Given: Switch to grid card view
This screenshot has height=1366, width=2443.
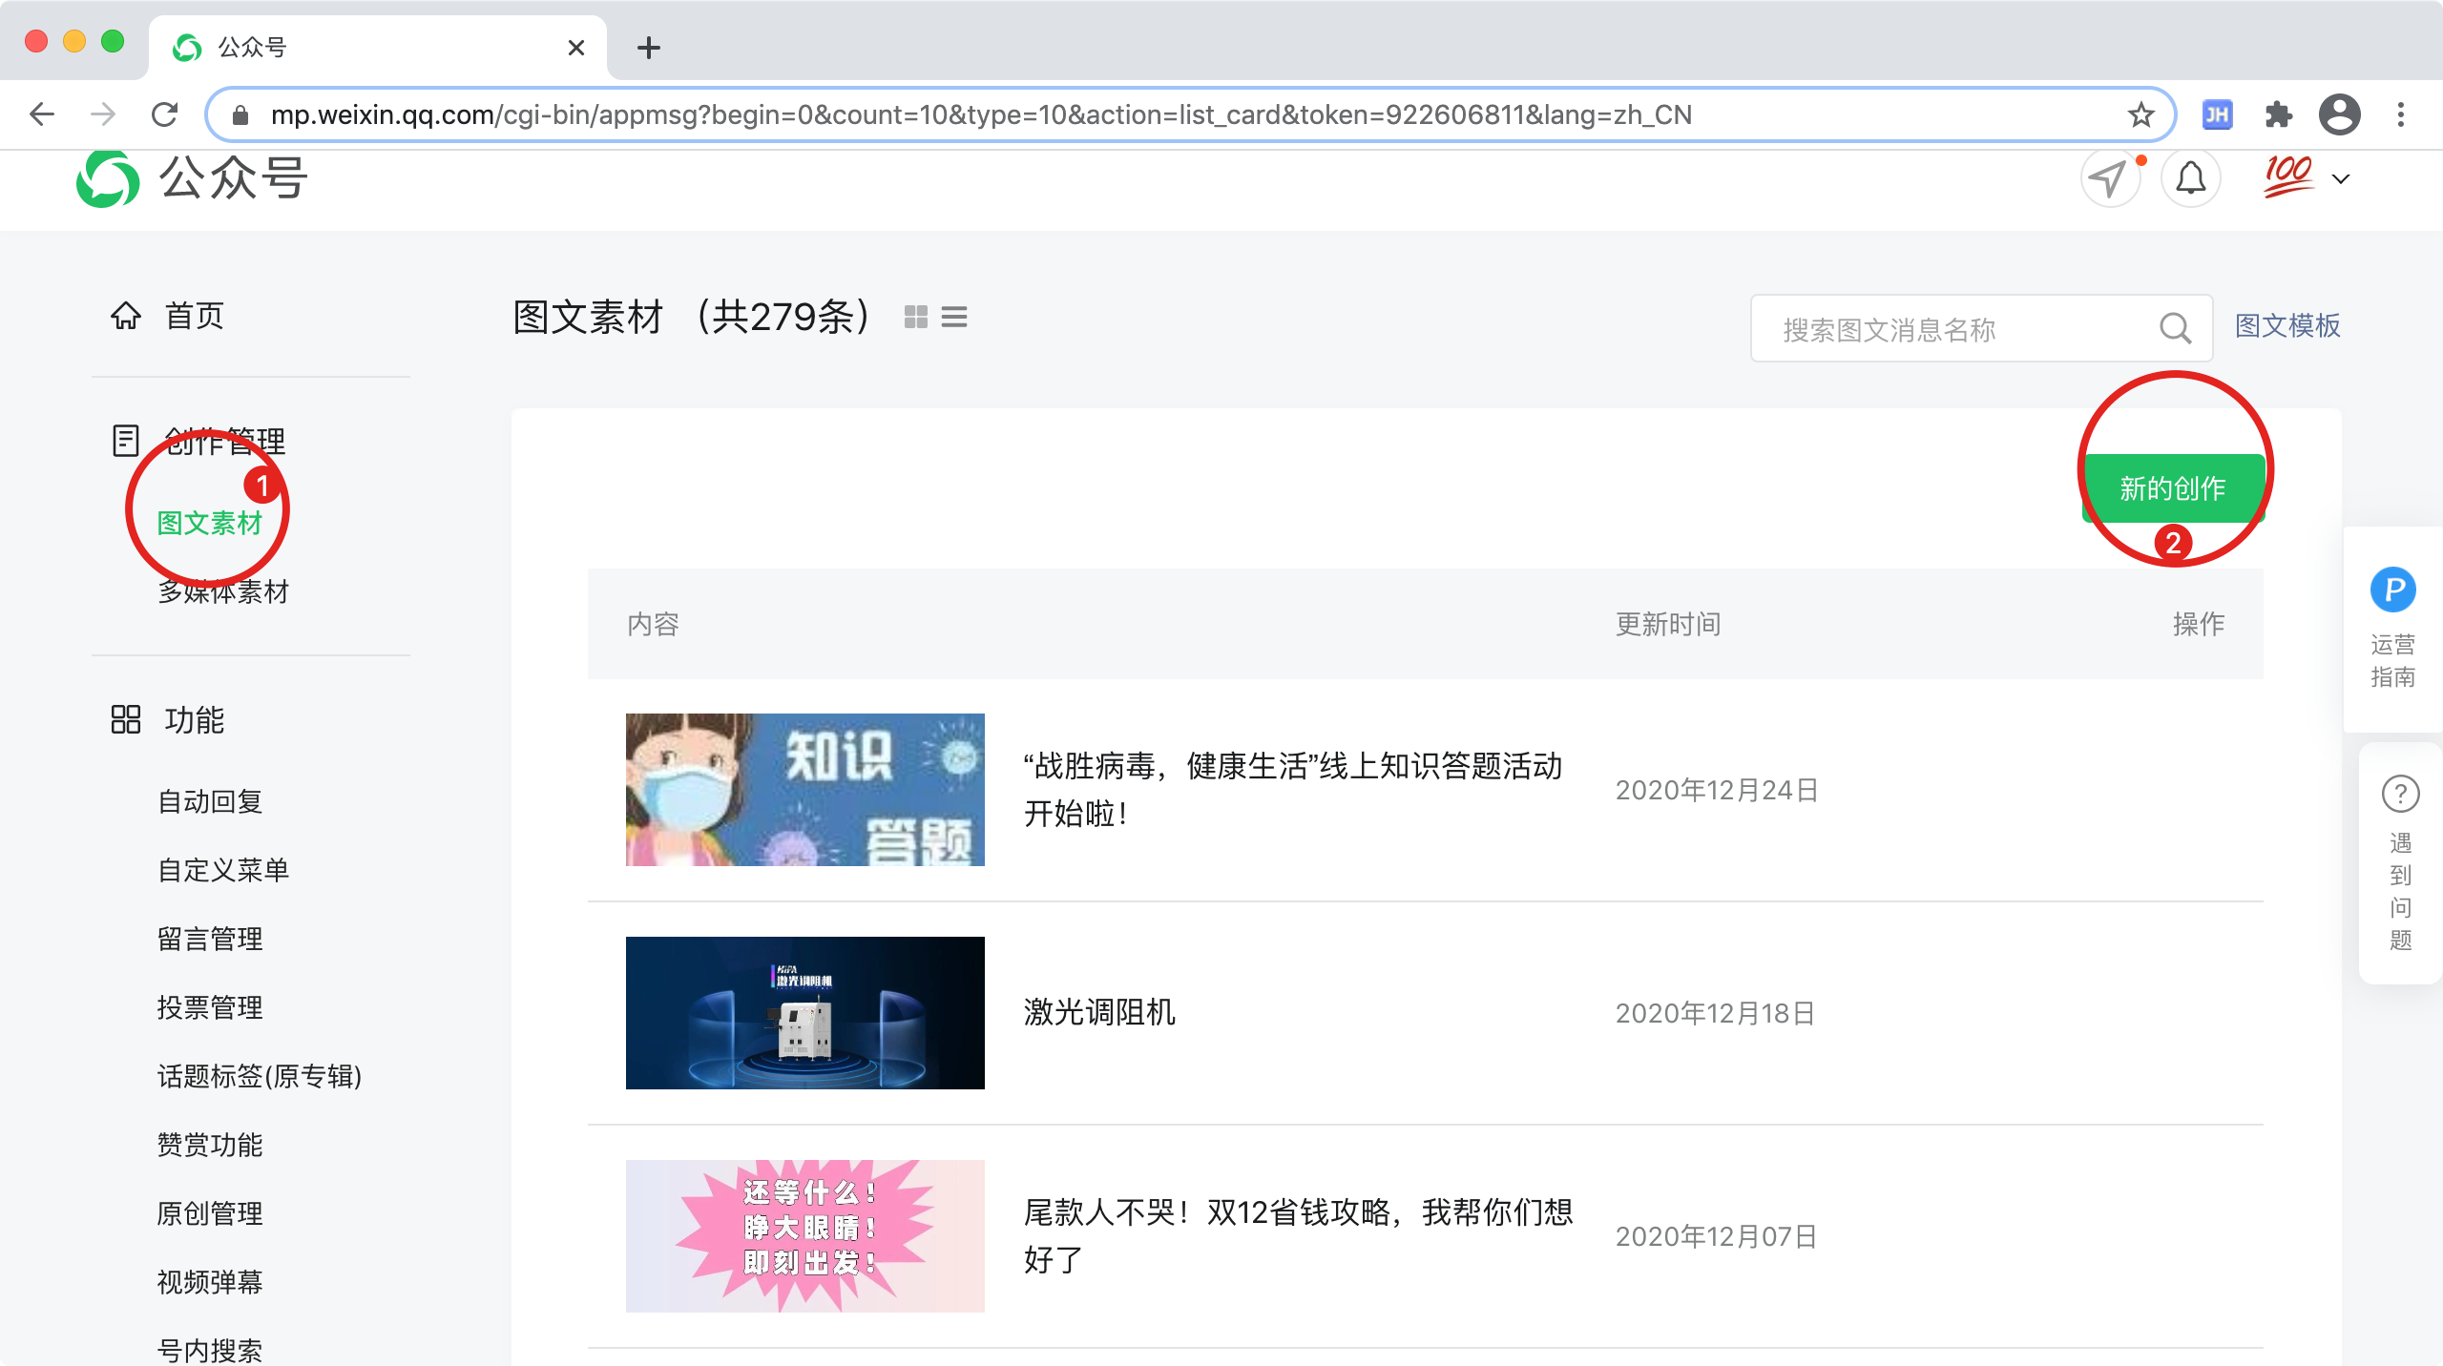Looking at the screenshot, I should coord(915,317).
